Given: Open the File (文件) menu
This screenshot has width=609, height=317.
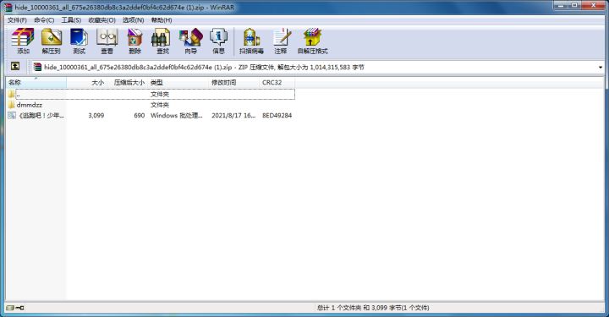Looking at the screenshot, I should click(x=17, y=19).
